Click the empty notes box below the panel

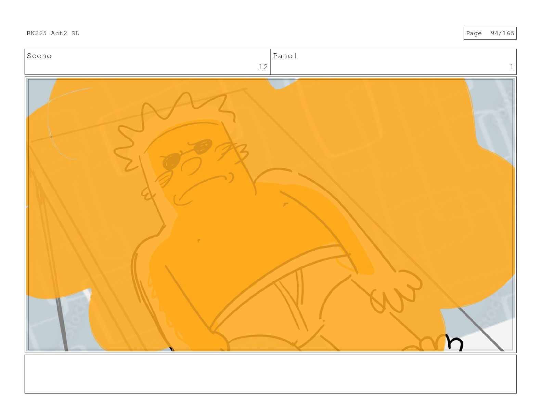point(270,374)
